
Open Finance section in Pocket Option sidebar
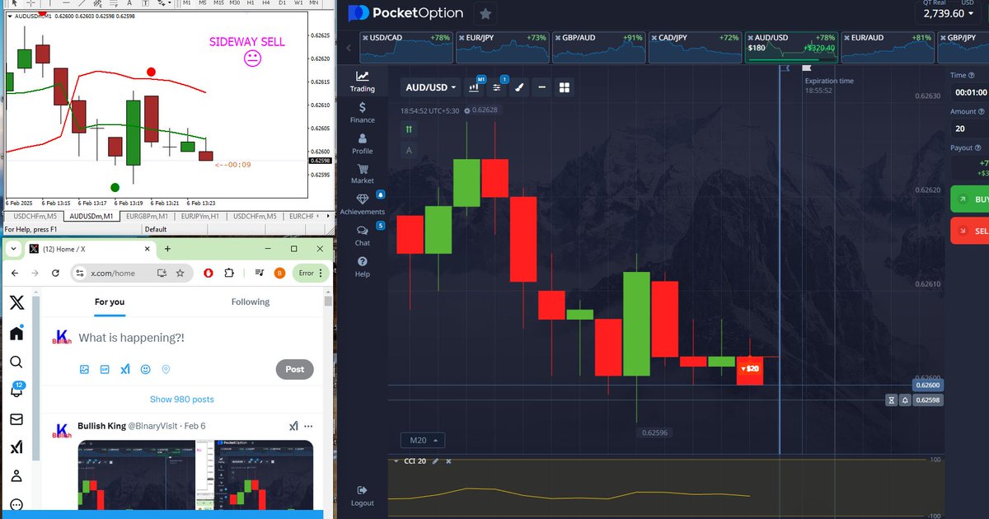click(x=362, y=113)
